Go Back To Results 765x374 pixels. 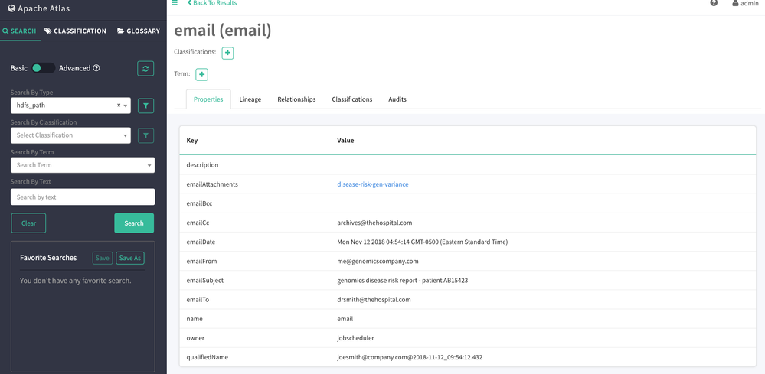213,3
